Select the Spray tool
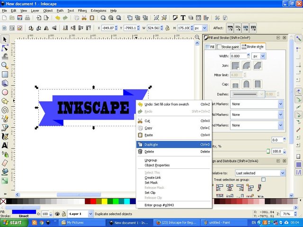 [5, 154]
